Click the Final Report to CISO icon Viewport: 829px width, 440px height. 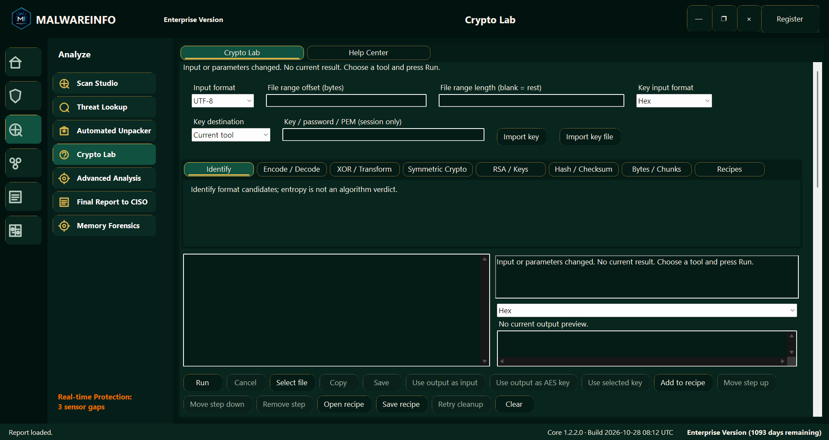(64, 202)
